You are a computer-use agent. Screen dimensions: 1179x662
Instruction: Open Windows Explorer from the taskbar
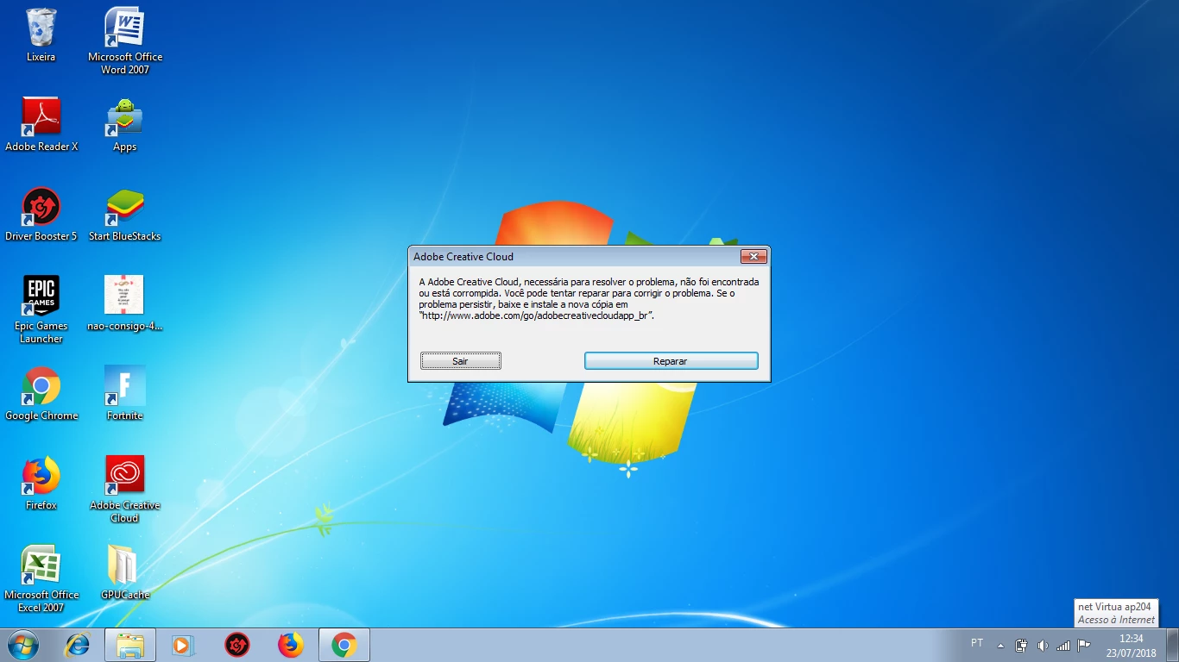[130, 645]
